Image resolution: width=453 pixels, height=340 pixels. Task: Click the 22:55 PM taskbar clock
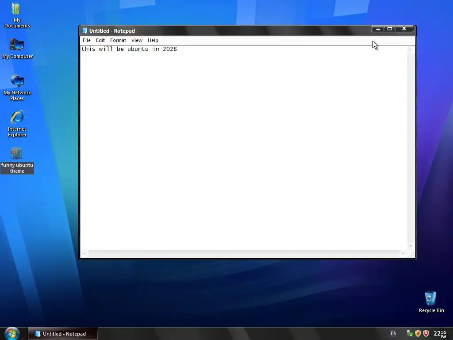[x=440, y=334]
